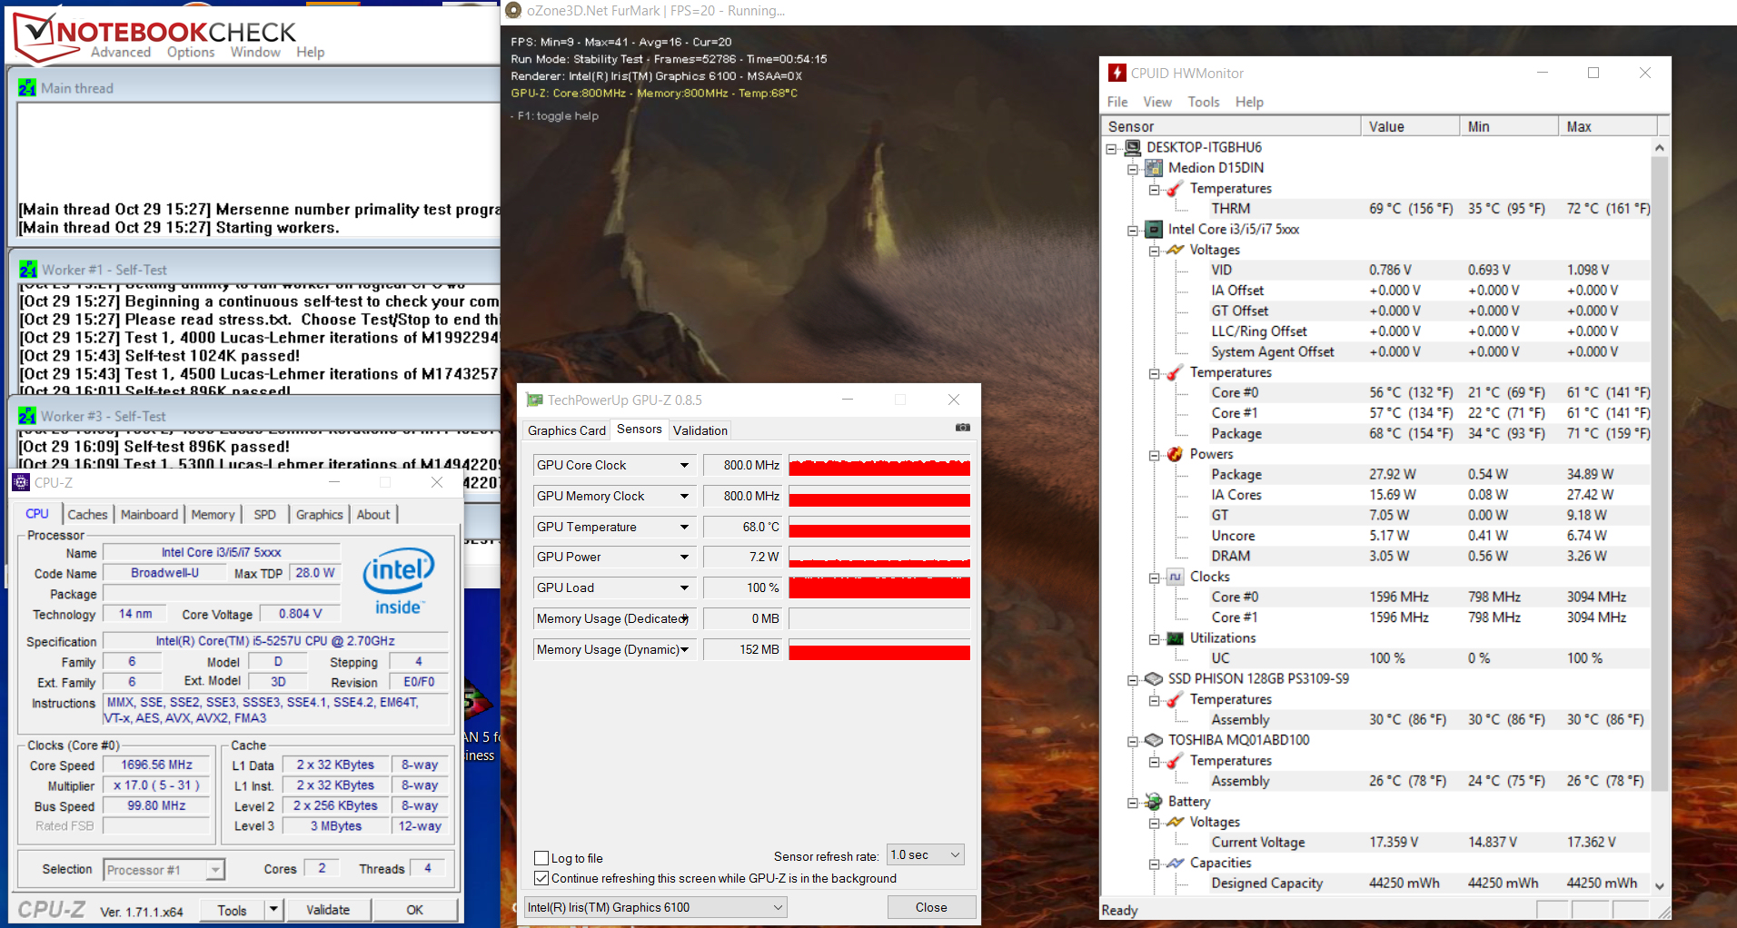Collapse the Battery tree node
1737x928 pixels.
click(1133, 803)
